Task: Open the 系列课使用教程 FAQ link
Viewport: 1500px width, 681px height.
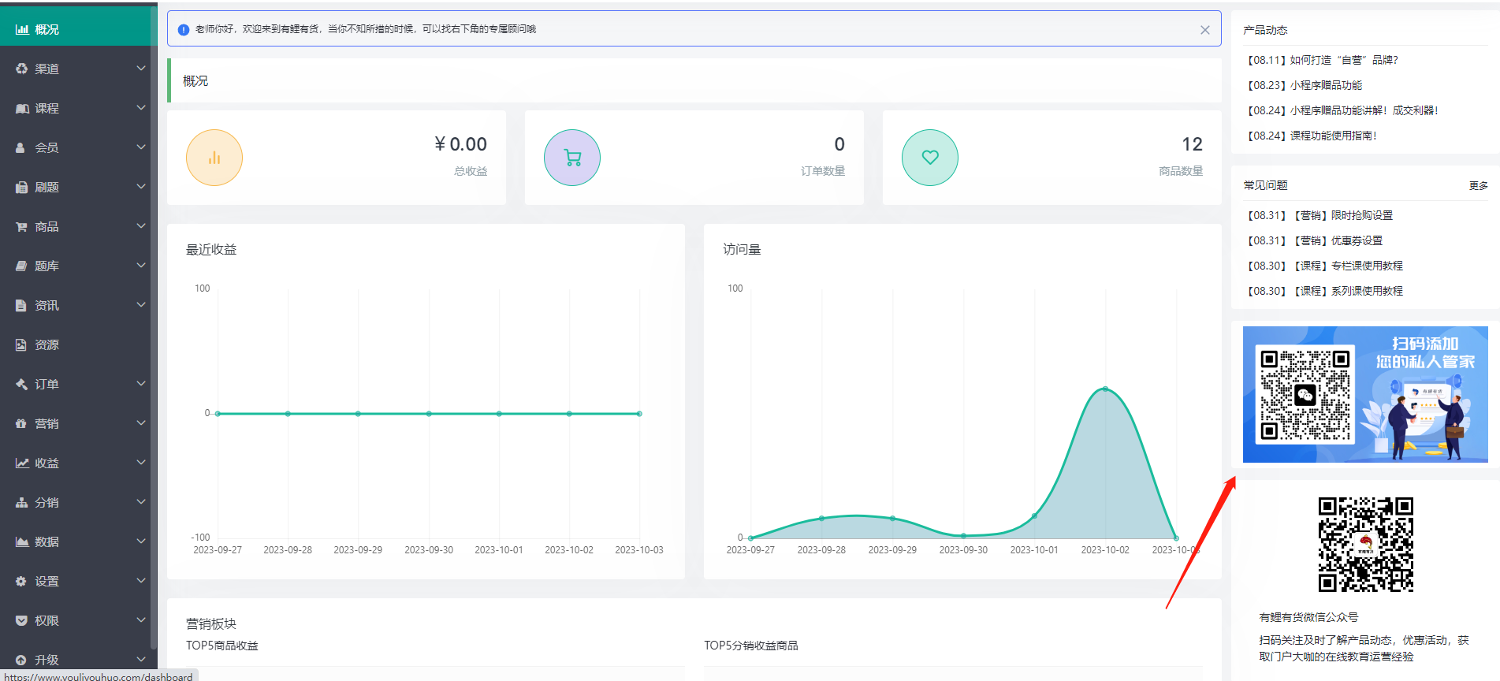Action: (1324, 291)
